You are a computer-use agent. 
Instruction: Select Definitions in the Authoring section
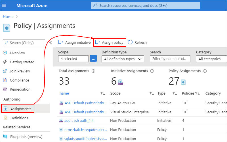[19, 118]
